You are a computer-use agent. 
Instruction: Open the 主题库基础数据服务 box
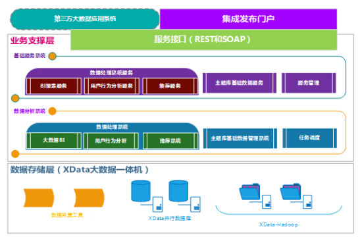coord(240,83)
